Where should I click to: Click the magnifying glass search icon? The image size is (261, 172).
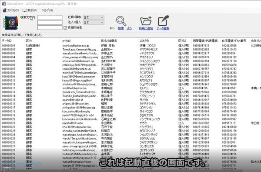121,20
